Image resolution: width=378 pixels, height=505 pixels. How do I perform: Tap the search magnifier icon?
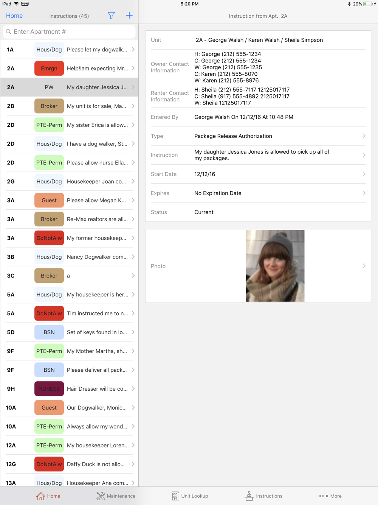pyautogui.click(x=9, y=32)
